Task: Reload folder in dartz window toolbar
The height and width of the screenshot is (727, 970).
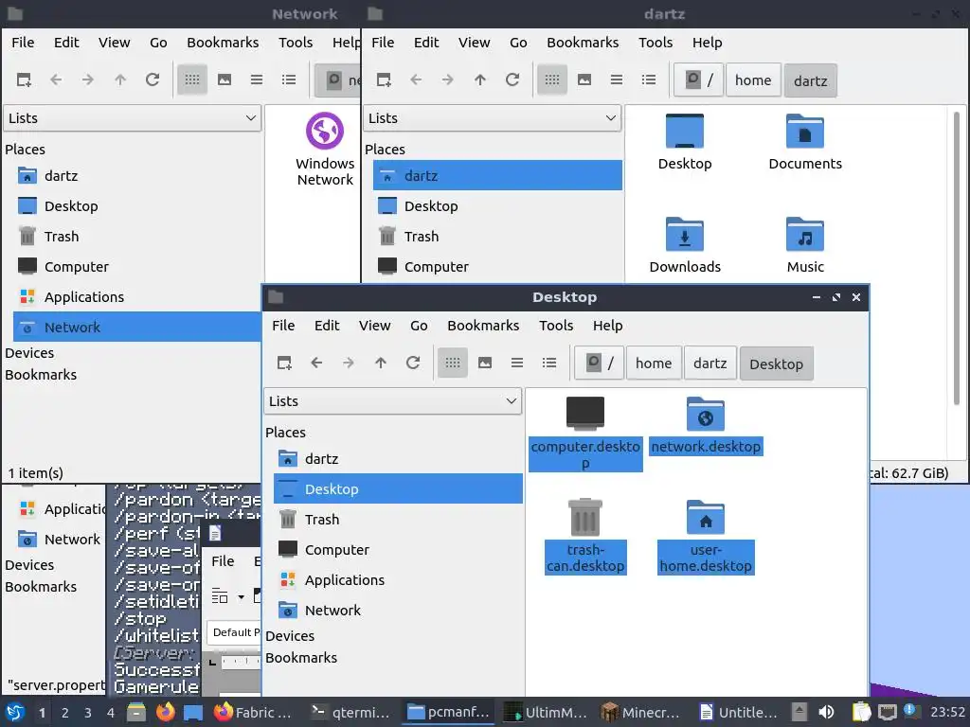Action: (512, 80)
